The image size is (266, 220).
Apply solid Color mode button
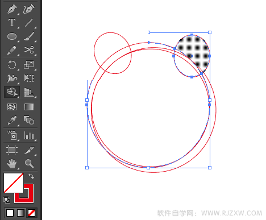[10, 213]
